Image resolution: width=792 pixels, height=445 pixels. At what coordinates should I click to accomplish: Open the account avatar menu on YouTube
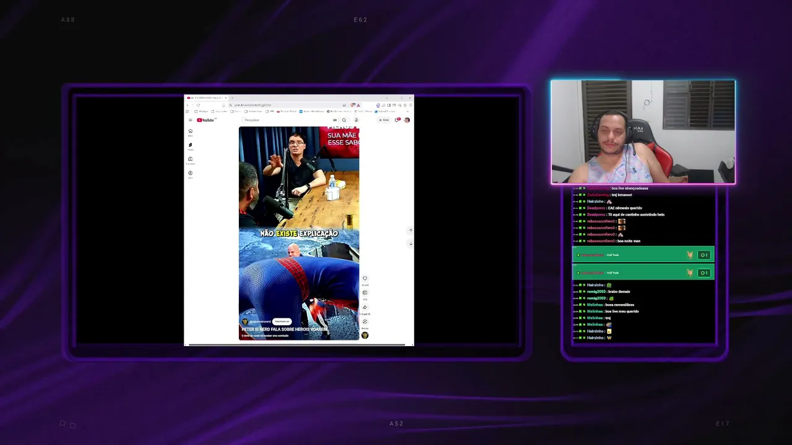point(407,120)
